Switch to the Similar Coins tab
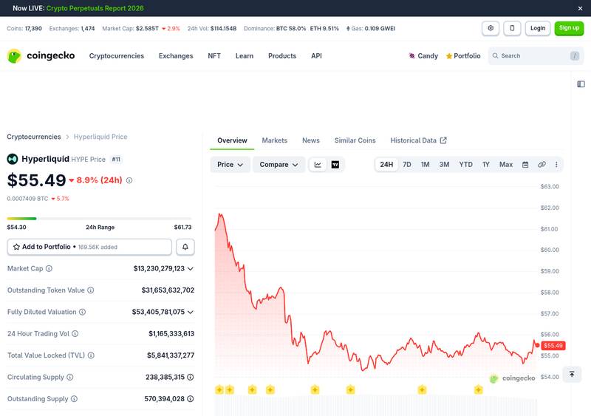 (355, 140)
